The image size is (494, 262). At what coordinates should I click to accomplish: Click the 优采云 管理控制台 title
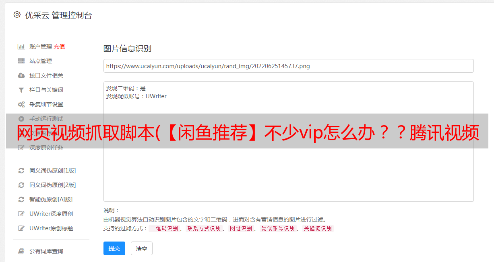click(59, 15)
